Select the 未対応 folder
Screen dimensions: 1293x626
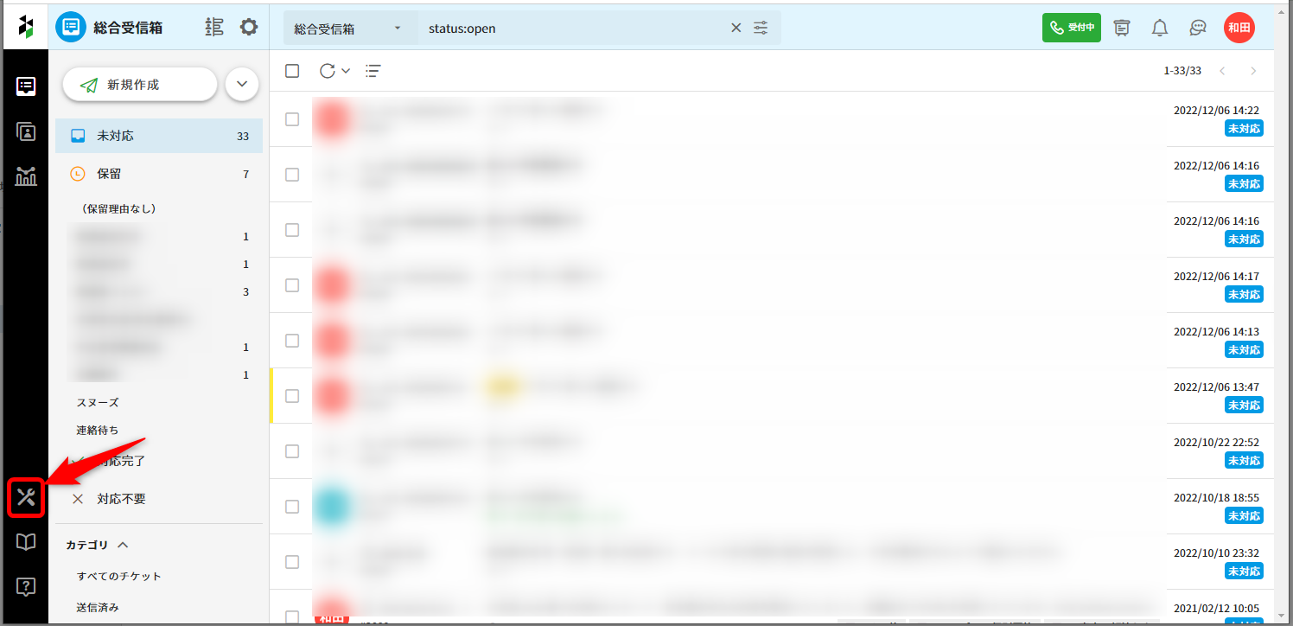pos(158,136)
